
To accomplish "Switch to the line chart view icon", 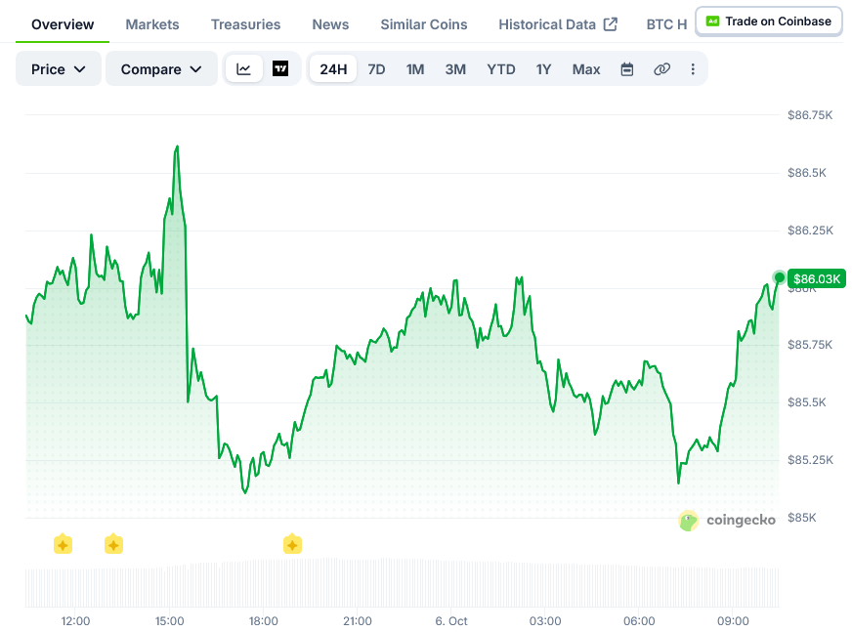I will coord(243,69).
